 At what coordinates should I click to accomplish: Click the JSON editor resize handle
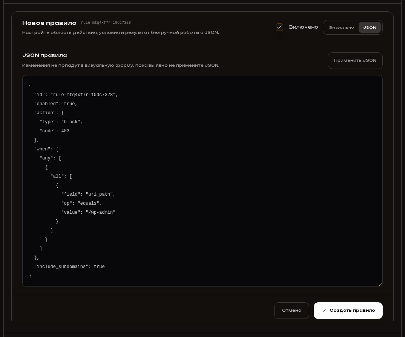[x=380, y=284]
